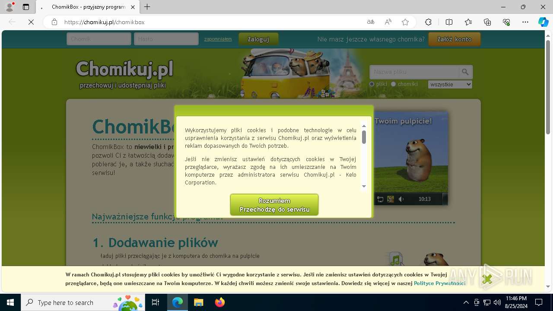The width and height of the screenshot is (553, 311).
Task: Open the tab actions menu icon
Action: pos(26,7)
